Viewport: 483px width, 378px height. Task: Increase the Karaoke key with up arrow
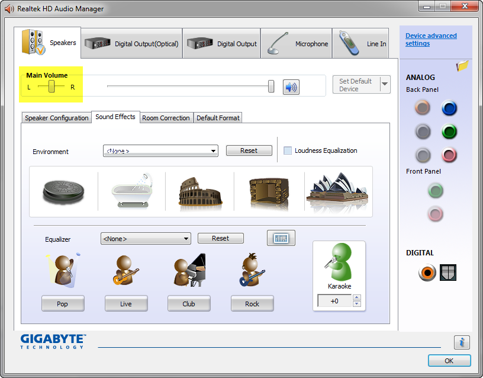(357, 297)
